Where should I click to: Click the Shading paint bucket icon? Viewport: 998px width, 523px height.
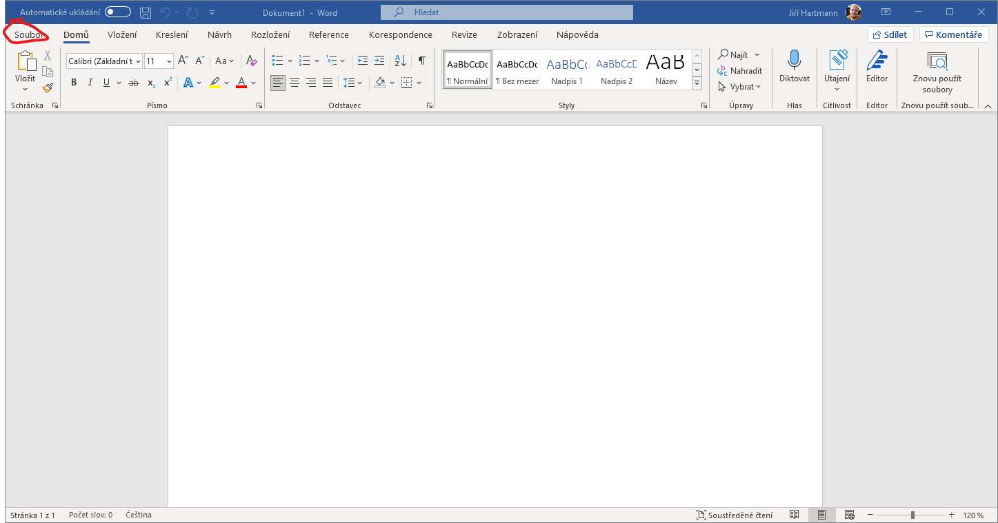click(380, 83)
